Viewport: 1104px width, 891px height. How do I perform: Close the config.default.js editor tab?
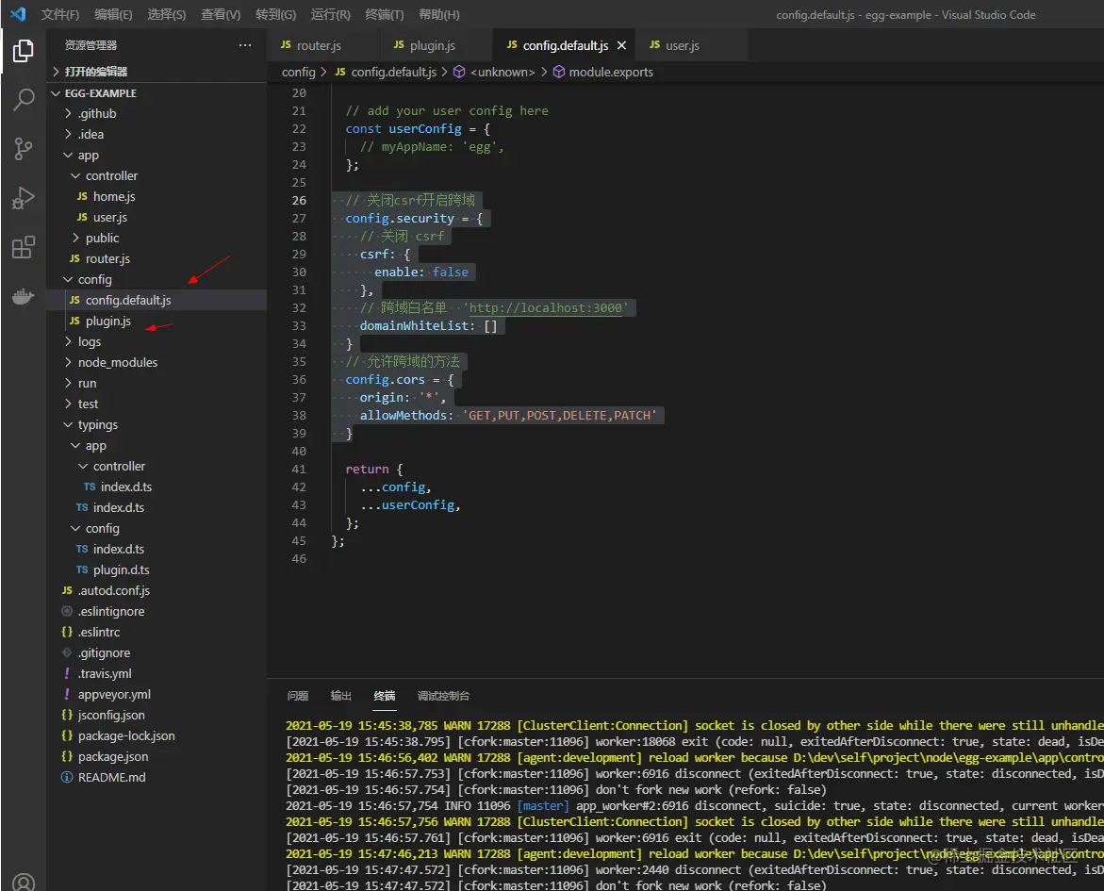pos(621,45)
